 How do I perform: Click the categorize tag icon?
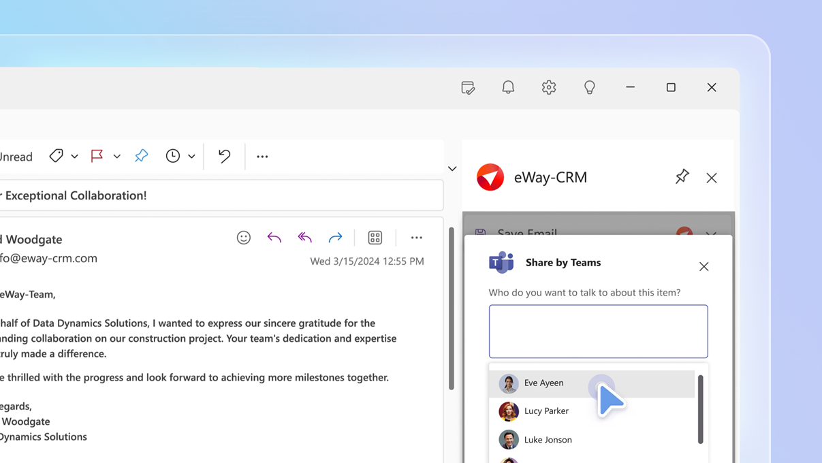(57, 156)
